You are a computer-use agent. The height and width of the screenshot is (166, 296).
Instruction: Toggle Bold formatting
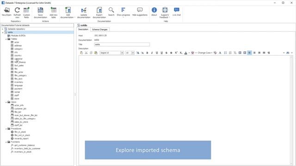pyautogui.click(x=147, y=53)
